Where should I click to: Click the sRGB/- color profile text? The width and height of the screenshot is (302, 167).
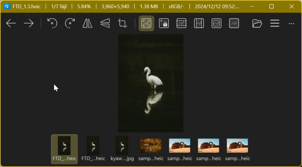click(176, 6)
